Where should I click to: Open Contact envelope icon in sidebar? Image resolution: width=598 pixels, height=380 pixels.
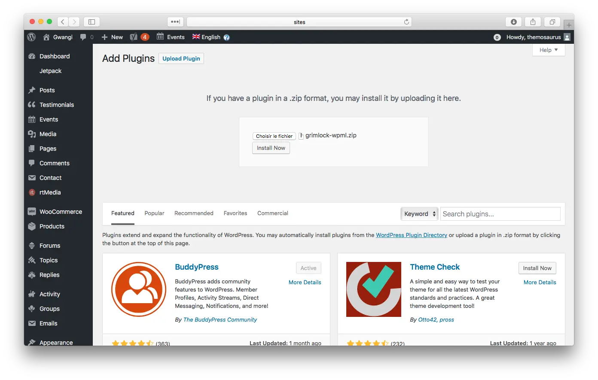[x=32, y=178]
